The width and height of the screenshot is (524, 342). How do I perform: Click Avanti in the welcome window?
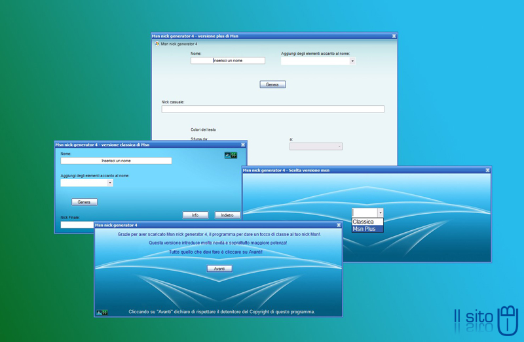point(219,269)
